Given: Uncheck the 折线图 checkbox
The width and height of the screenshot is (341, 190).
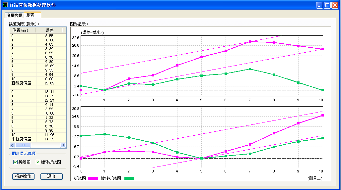Looking at the screenshot, I should click(x=15, y=162).
